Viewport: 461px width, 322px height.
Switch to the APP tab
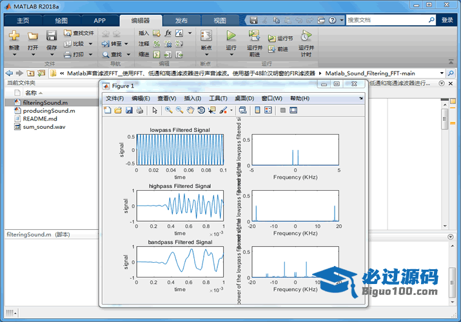pos(100,21)
